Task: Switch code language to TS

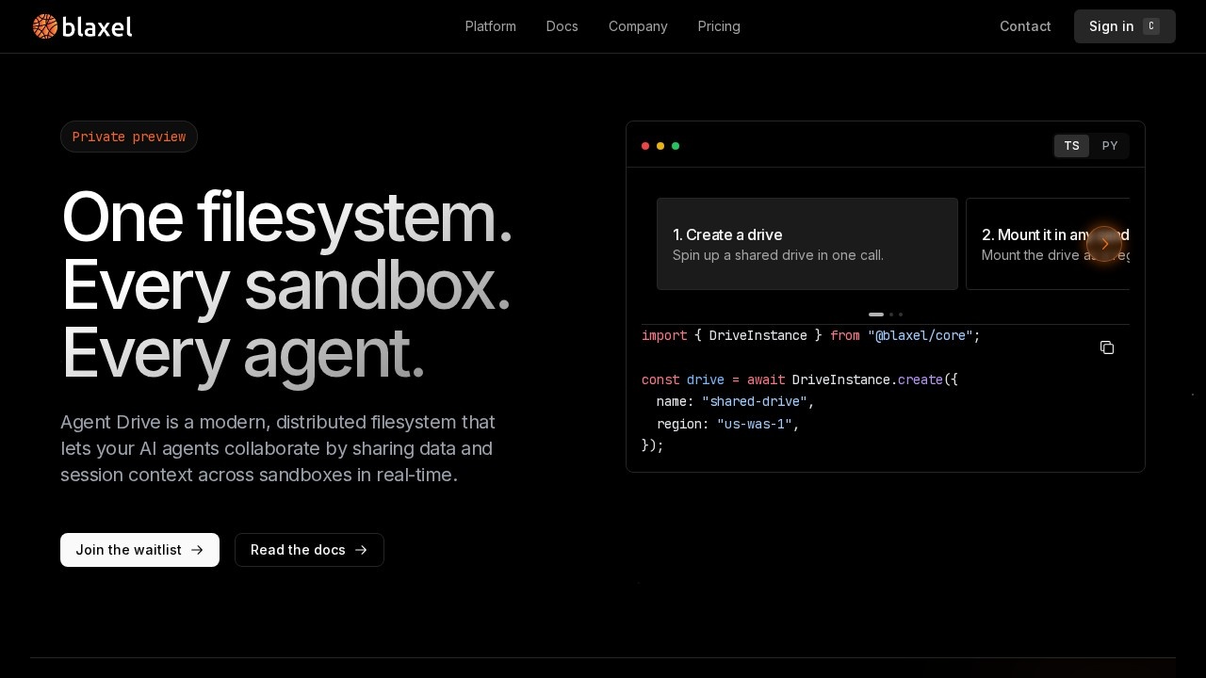Action: coord(1072,146)
